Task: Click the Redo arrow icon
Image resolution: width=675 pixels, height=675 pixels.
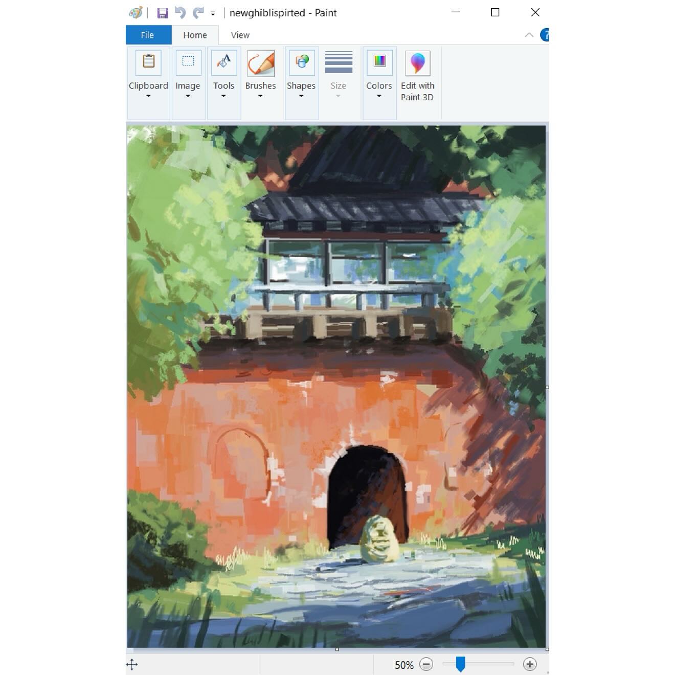Action: pos(198,13)
